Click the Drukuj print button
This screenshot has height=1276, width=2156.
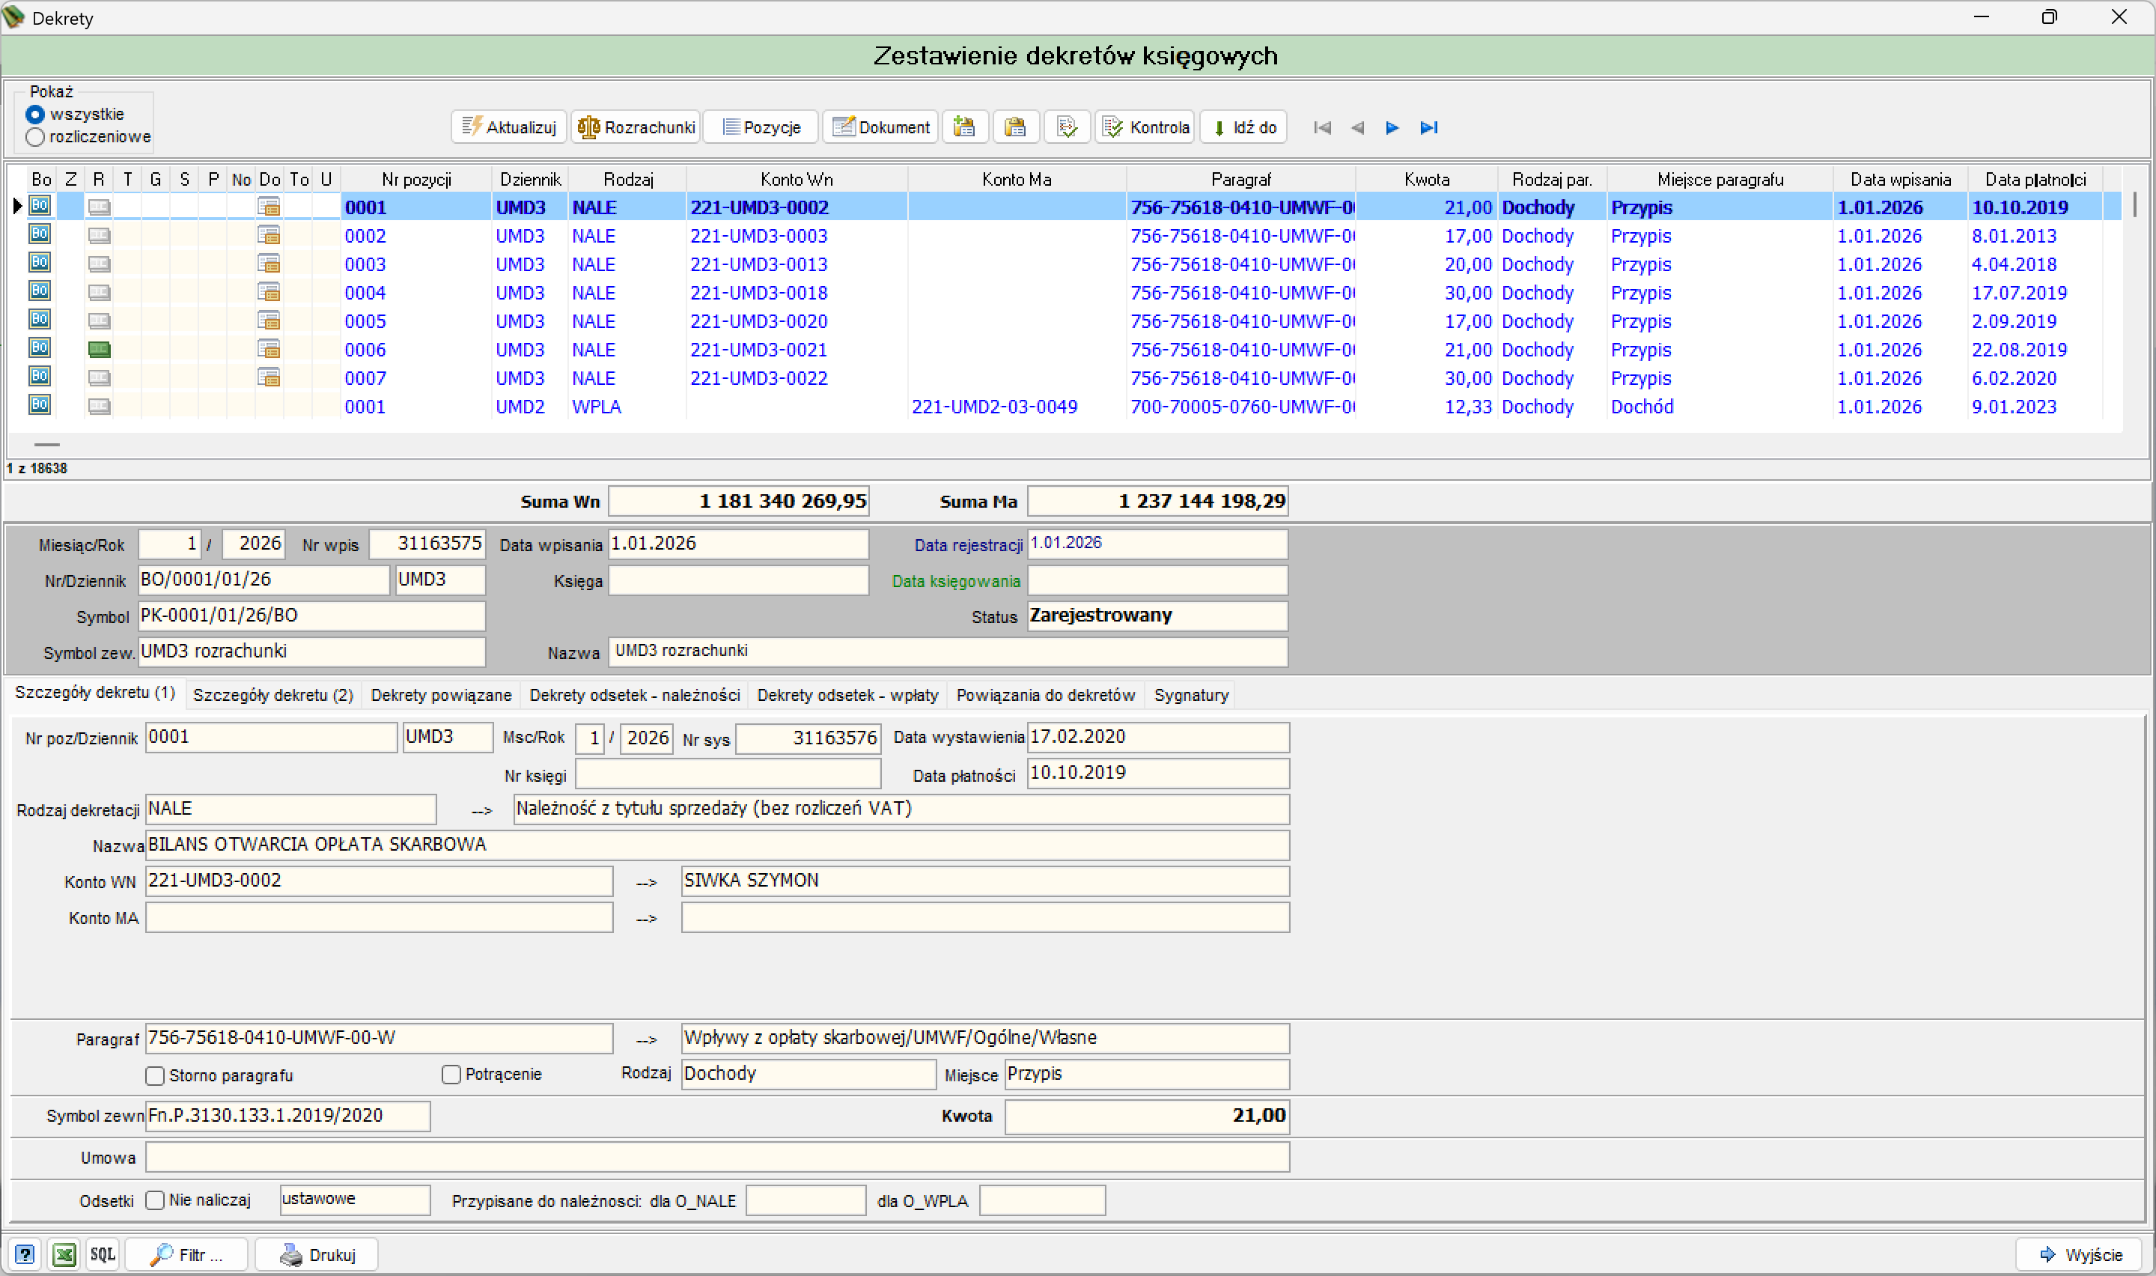[317, 1254]
